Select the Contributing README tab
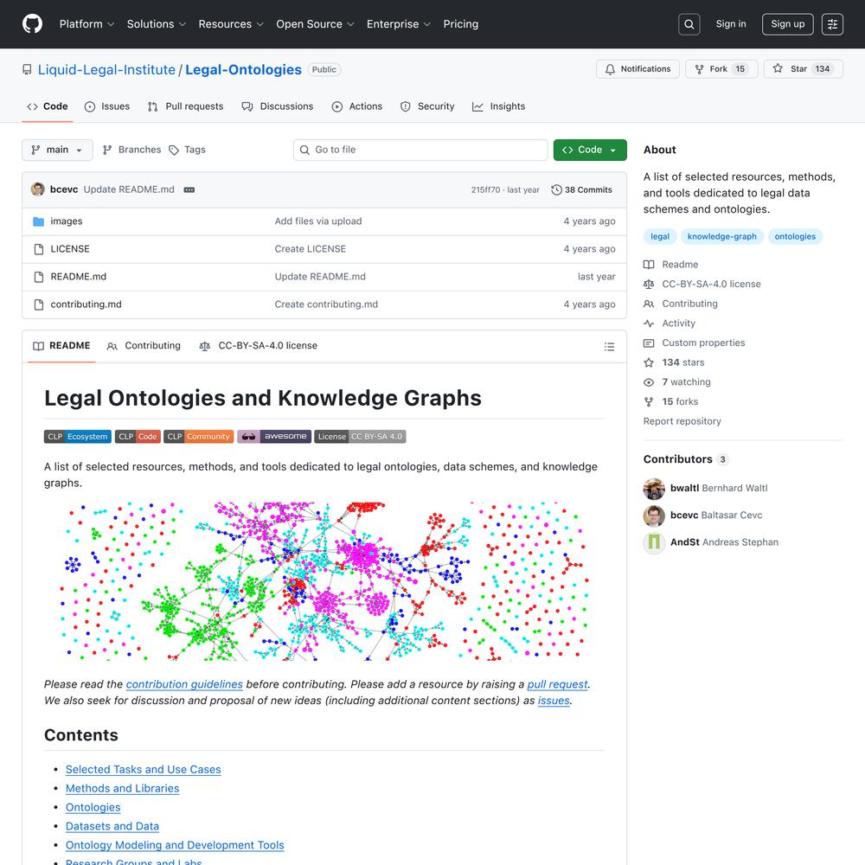Viewport: 865px width, 865px height. [144, 346]
